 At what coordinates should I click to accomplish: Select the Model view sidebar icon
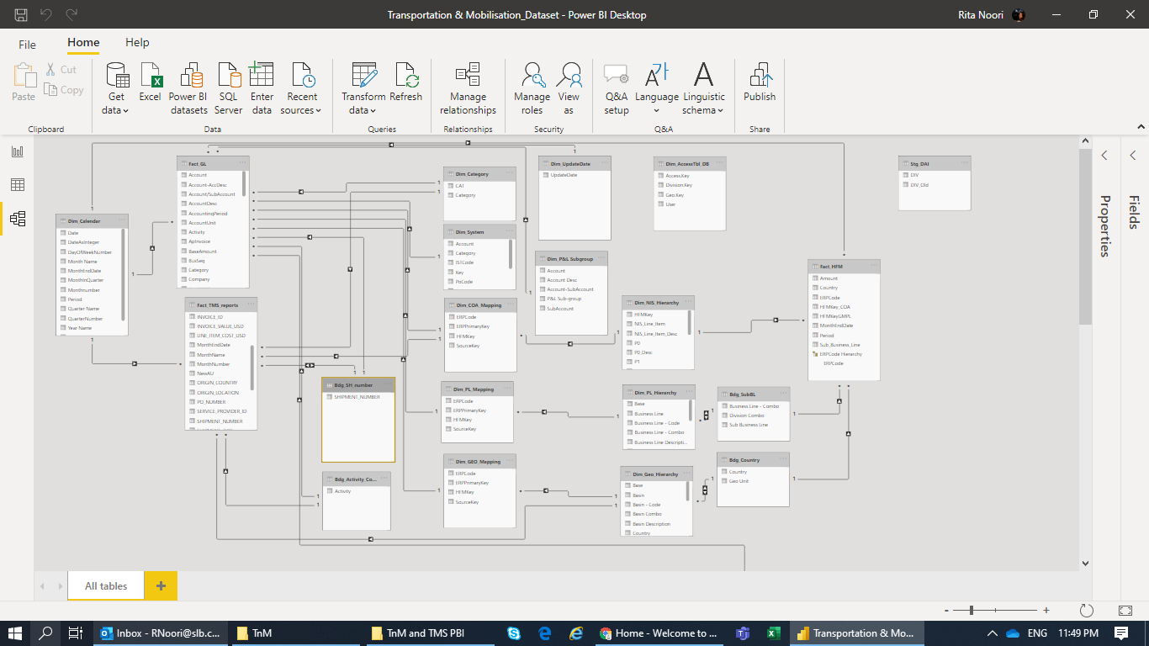[17, 220]
